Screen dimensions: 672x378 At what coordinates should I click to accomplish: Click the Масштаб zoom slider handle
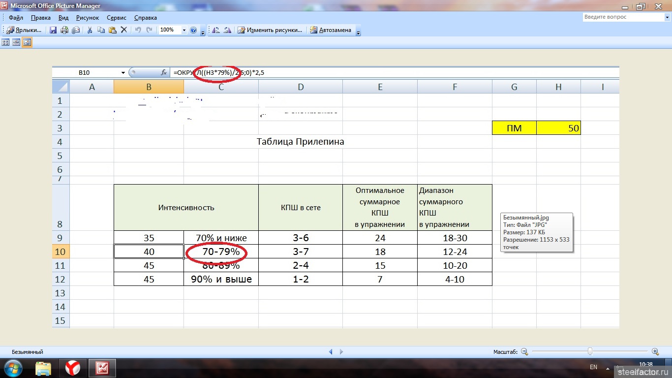590,351
